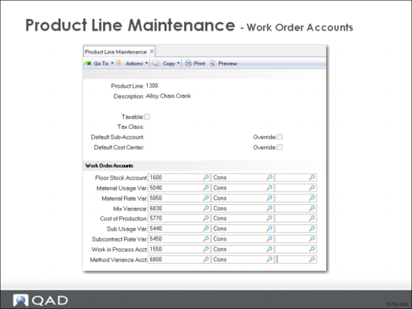Open lookup for Sub Usage Var 5440 field
412x309 pixels.
tap(206, 228)
